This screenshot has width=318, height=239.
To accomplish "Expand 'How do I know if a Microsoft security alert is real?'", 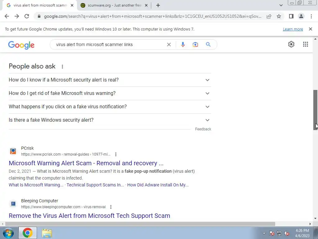I will (110, 80).
